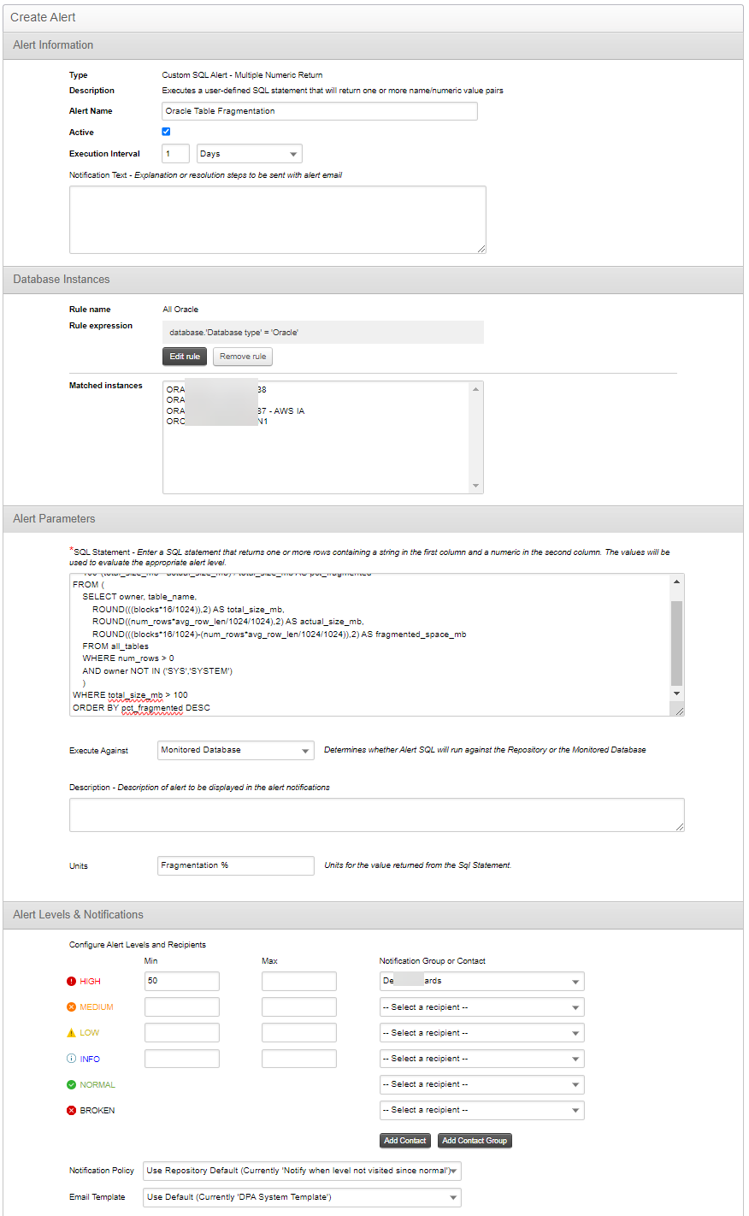Viewport: 749px width, 1216px height.
Task: Click the Notification Text textarea
Action: [278, 220]
